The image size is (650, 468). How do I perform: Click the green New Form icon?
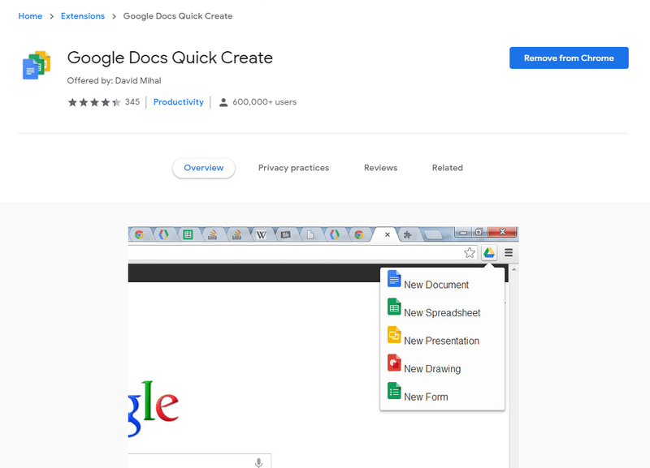pos(394,391)
